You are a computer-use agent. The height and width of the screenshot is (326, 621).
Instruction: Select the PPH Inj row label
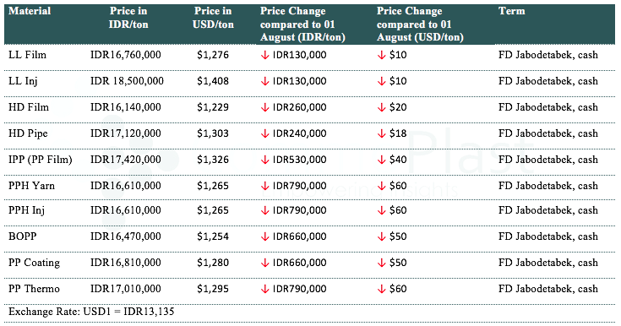[x=26, y=210]
